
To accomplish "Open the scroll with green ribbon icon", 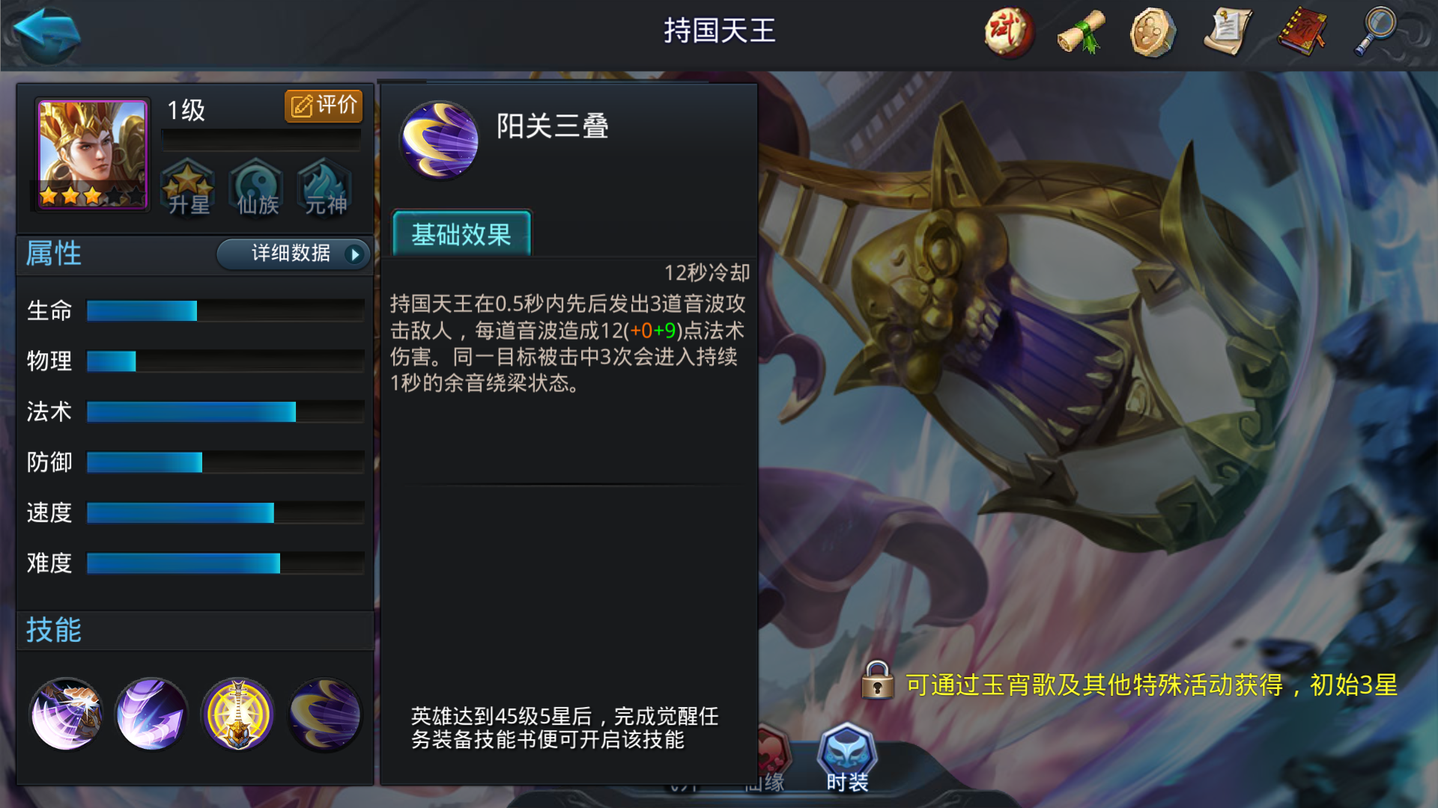I will click(1081, 32).
